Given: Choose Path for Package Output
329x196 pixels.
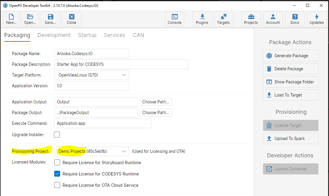Looking at the screenshot, I should (x=156, y=113).
